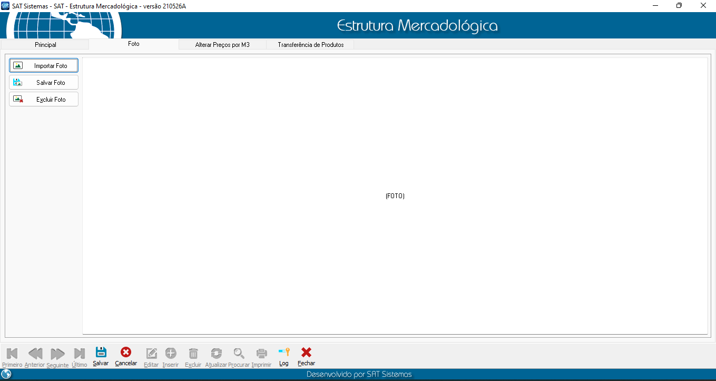The width and height of the screenshot is (716, 381).
Task: Switch to the Principal tab
Action: coord(45,45)
